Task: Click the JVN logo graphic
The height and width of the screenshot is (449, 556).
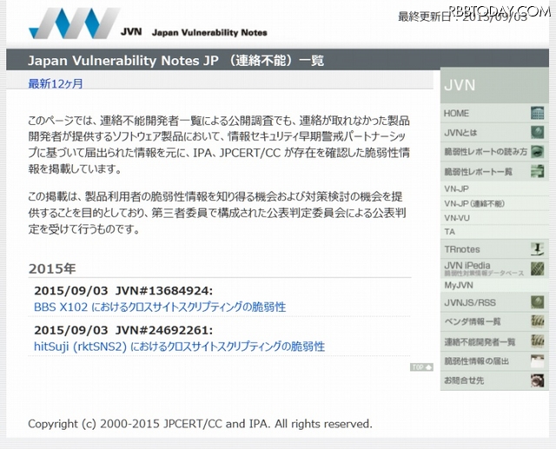Action: pyautogui.click(x=74, y=23)
